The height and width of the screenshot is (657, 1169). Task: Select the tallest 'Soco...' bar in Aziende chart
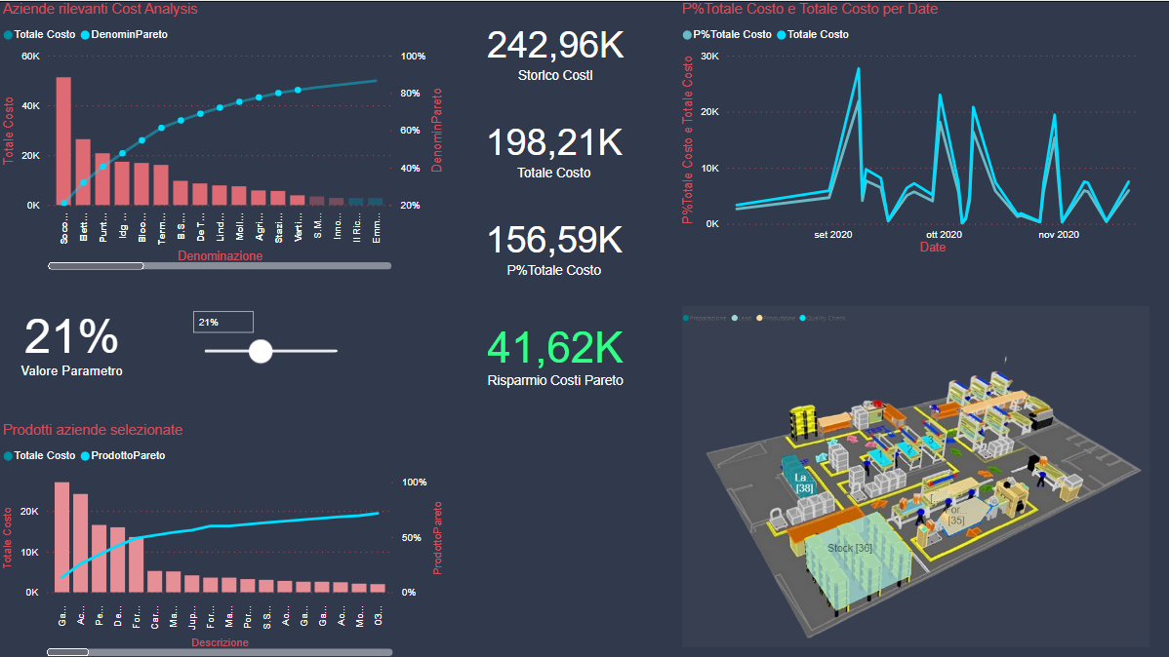[63, 140]
